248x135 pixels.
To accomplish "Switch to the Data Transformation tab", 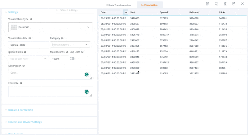I will (x=118, y=5).
